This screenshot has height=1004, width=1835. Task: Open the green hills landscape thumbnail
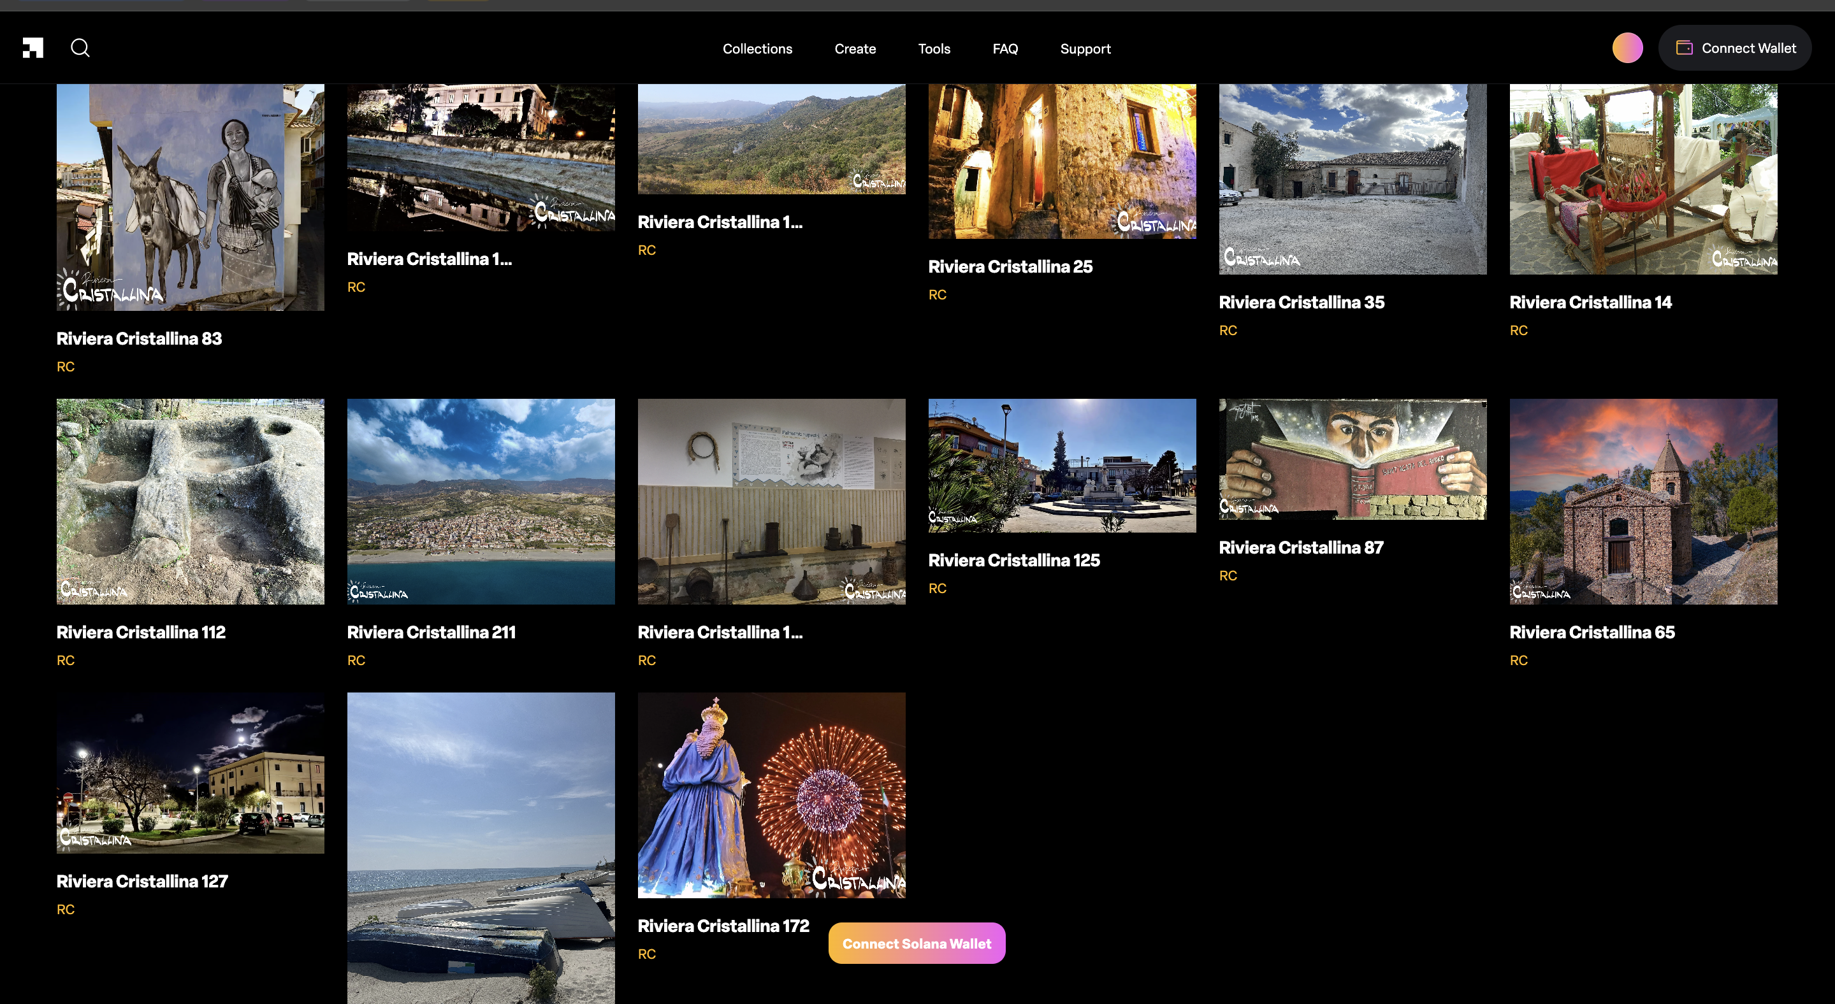click(x=771, y=139)
